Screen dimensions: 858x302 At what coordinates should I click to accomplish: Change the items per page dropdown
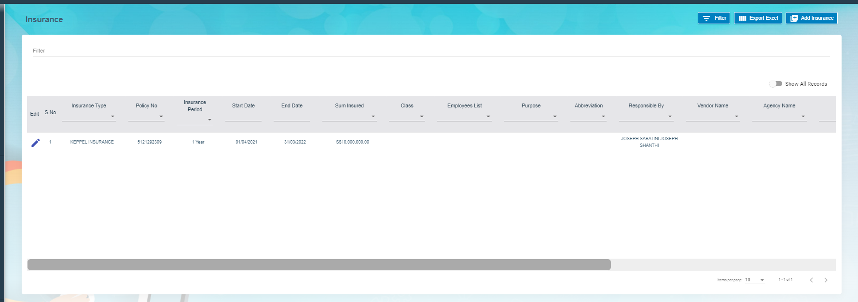point(755,280)
